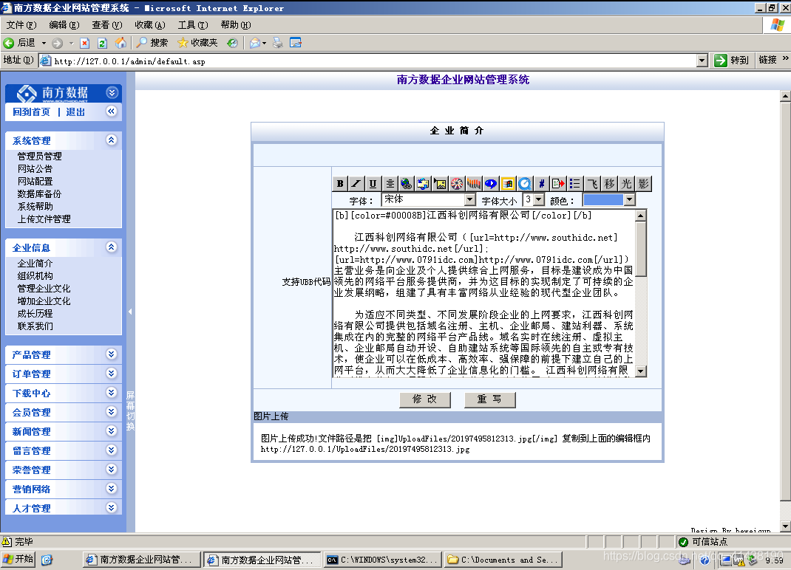The width and height of the screenshot is (791, 570).
Task: Apply the 移 moving text effect
Action: [609, 184]
